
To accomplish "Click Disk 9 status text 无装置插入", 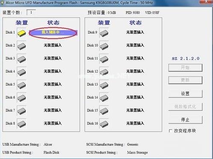I will pyautogui.click(x=135, y=32).
